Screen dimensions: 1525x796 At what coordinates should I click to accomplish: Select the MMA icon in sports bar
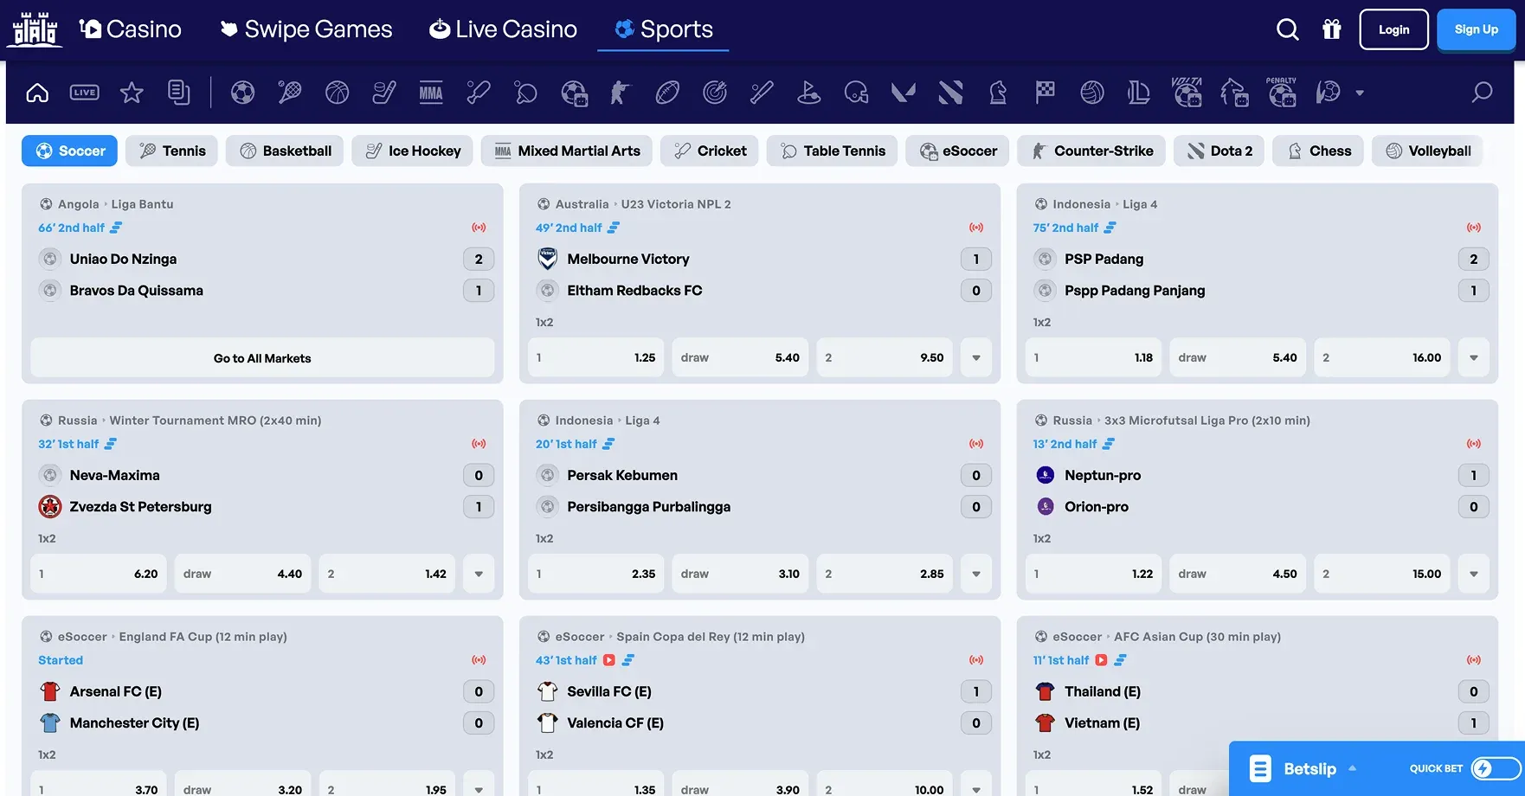pos(431,93)
